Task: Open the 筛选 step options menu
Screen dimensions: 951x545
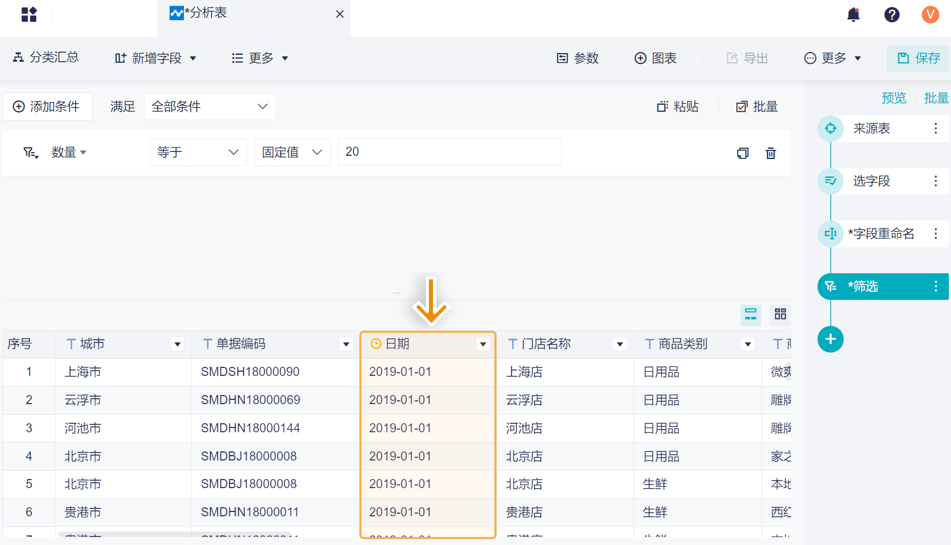Action: pos(936,287)
